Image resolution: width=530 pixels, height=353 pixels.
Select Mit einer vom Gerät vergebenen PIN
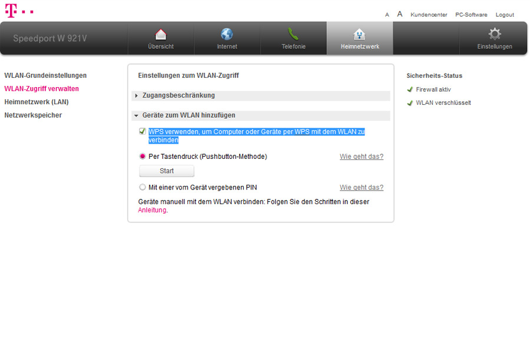click(x=143, y=188)
